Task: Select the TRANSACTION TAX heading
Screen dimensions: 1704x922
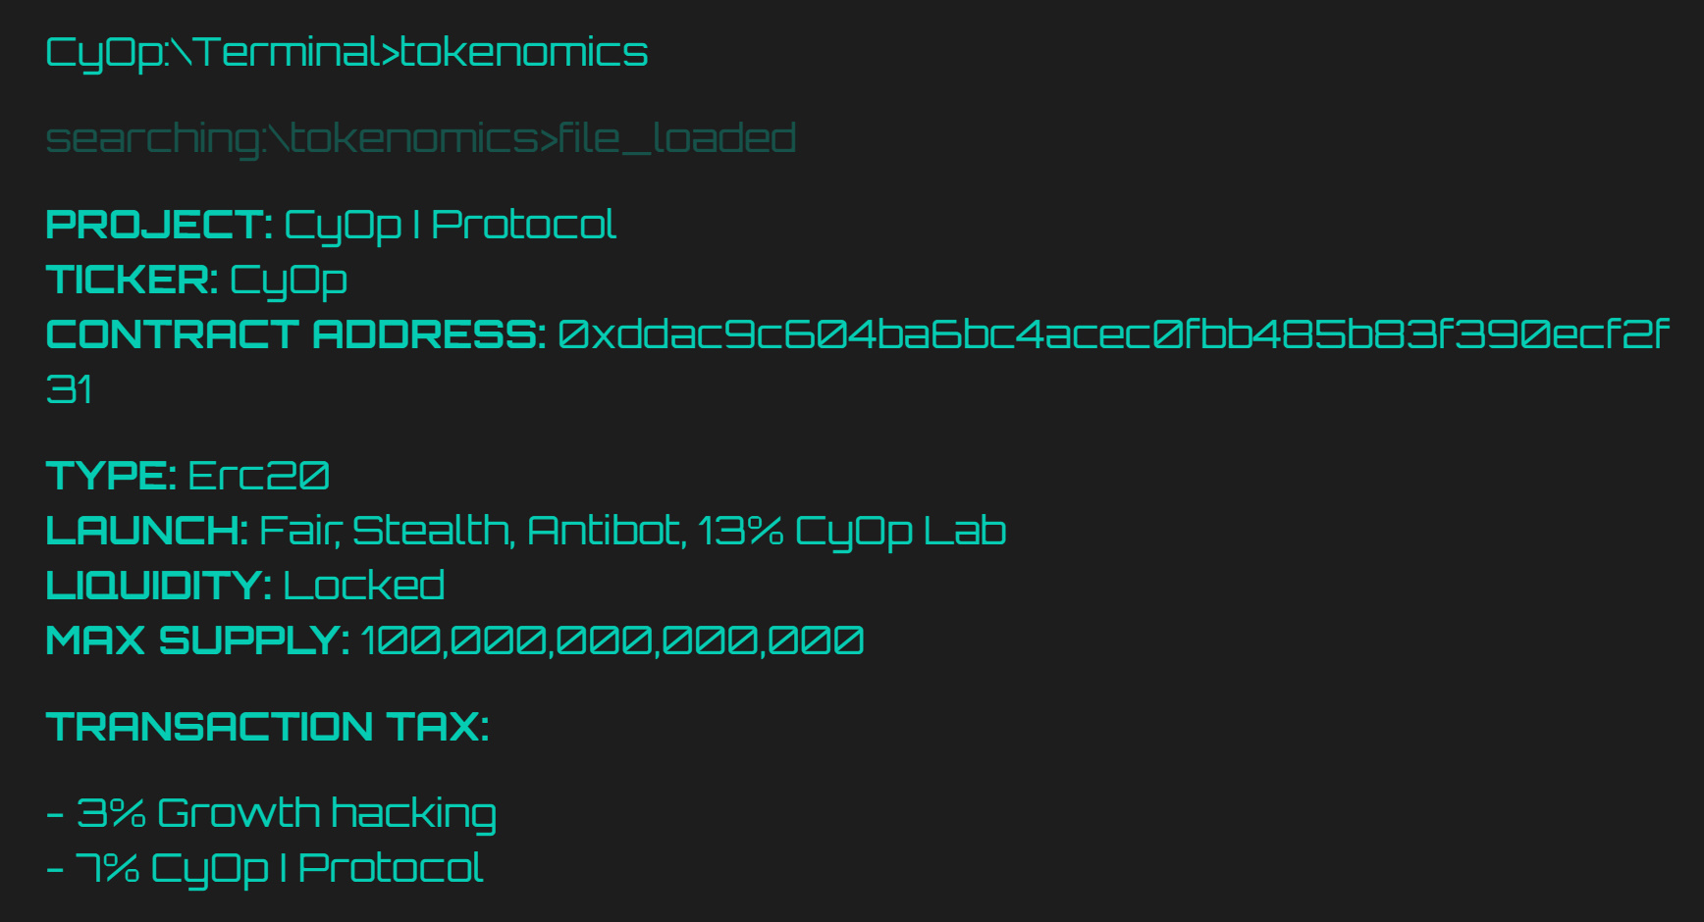Action: (x=267, y=727)
